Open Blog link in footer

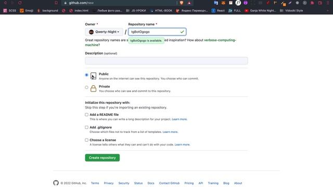coord(226,183)
